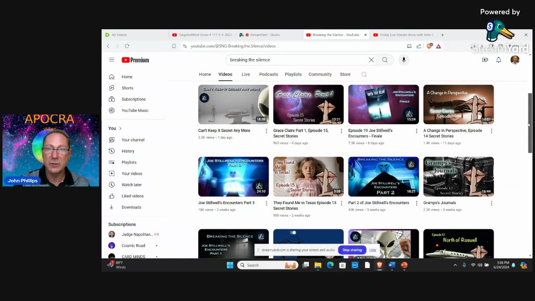535x301 pixels.
Task: Open options for Episode 19 Joe Stillwell's video
Action: 416,131
